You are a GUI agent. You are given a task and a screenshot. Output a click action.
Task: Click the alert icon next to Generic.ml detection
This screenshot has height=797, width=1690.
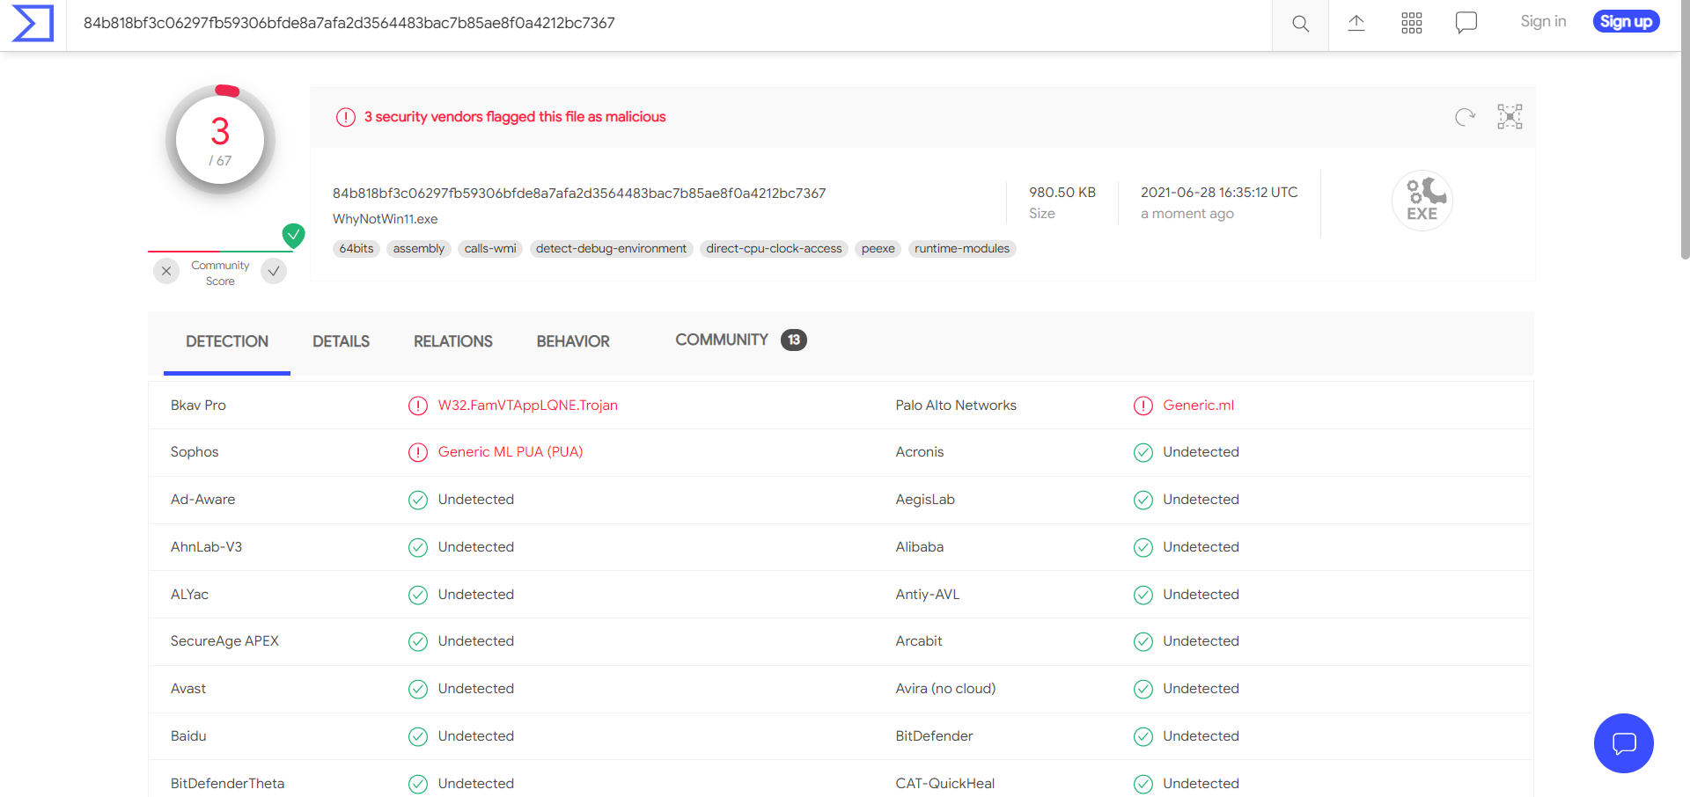click(1143, 406)
